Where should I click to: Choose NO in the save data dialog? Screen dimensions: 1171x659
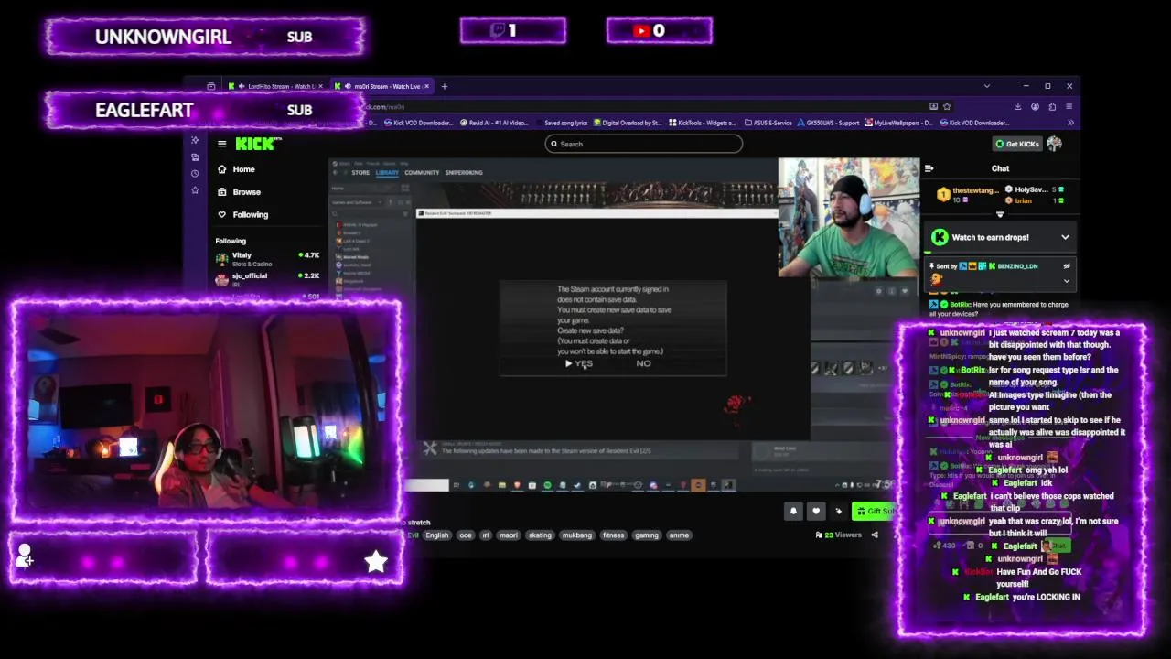(x=643, y=363)
